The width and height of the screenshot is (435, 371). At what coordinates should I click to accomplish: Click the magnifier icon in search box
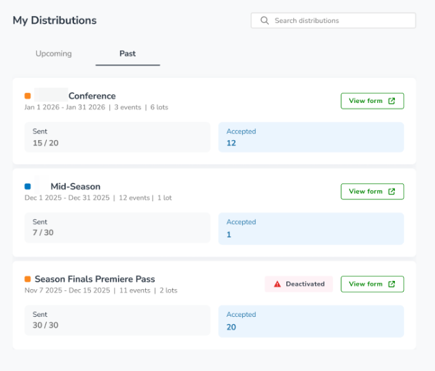tap(265, 20)
